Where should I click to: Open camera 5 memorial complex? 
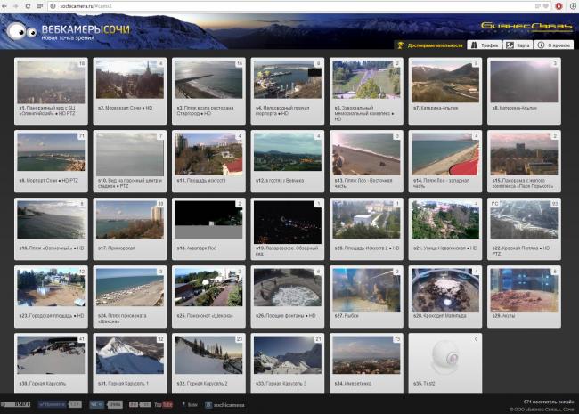tap(366, 91)
